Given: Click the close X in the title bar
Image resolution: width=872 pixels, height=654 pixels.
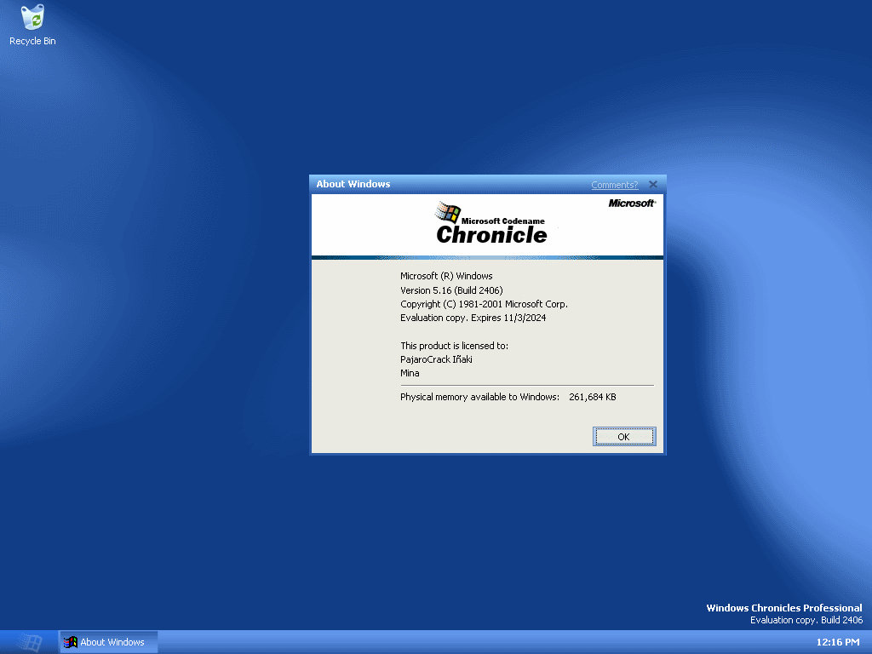Looking at the screenshot, I should click(x=653, y=184).
